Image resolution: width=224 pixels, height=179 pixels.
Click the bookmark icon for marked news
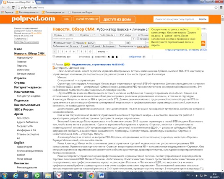pyautogui.click(x=109, y=57)
